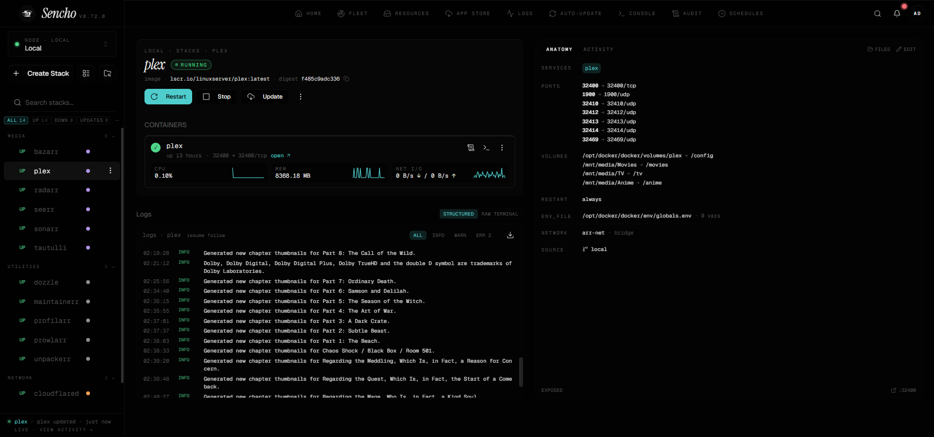The image size is (934, 437).
Task: Select the sonarr stack
Action: pyautogui.click(x=62, y=229)
